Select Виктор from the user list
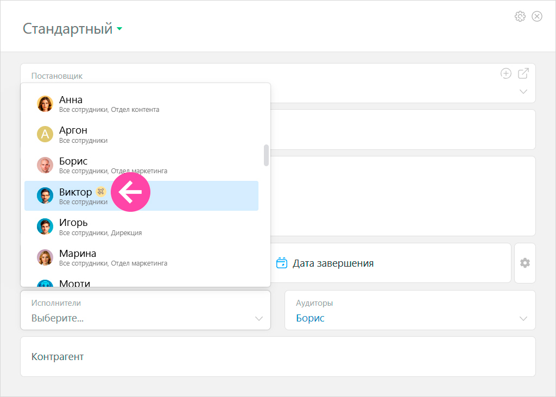The image size is (556, 397). 141,196
